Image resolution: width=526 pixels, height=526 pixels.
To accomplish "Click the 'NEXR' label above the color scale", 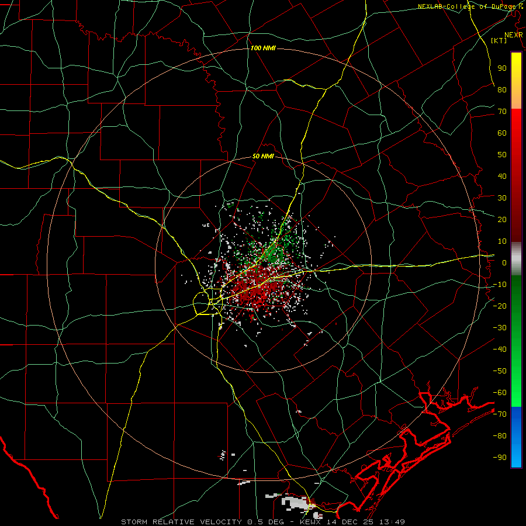I will (514, 35).
